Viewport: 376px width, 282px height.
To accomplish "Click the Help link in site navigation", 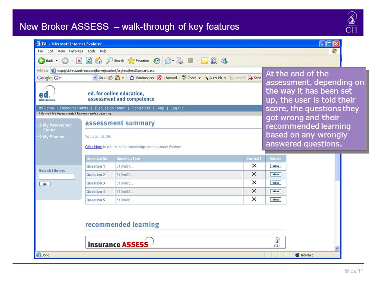I will tap(160, 108).
